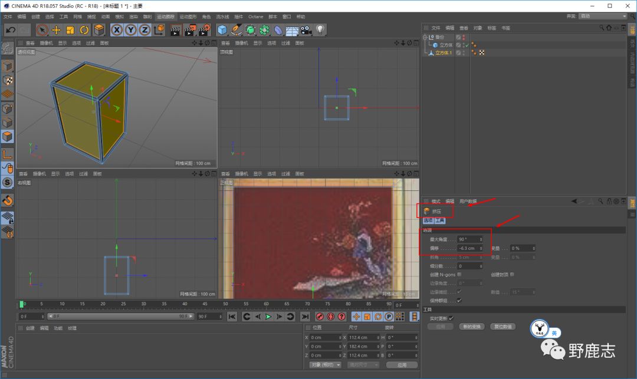Enable the 创建 N-gons checkbox

click(x=459, y=274)
